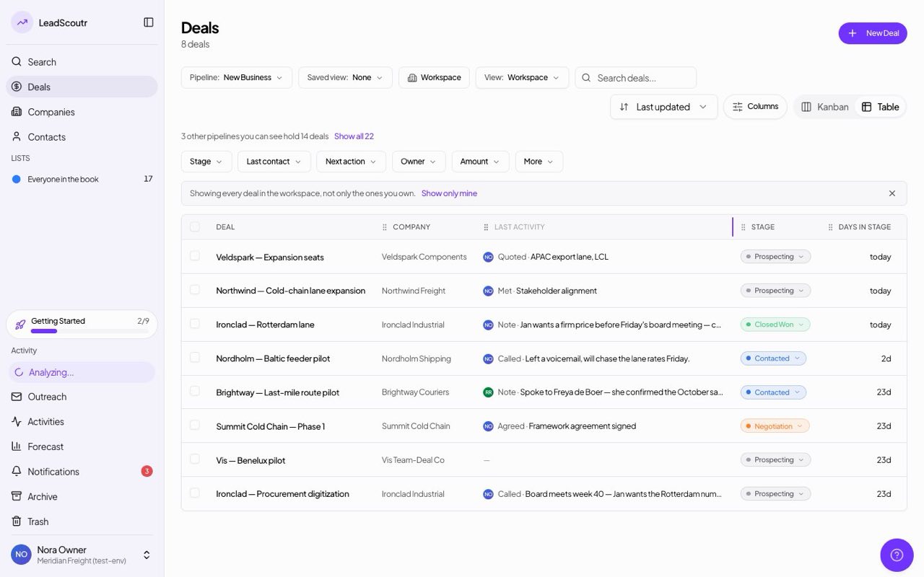The image size is (924, 577).
Task: Click the red notifications count badge
Action: (147, 471)
